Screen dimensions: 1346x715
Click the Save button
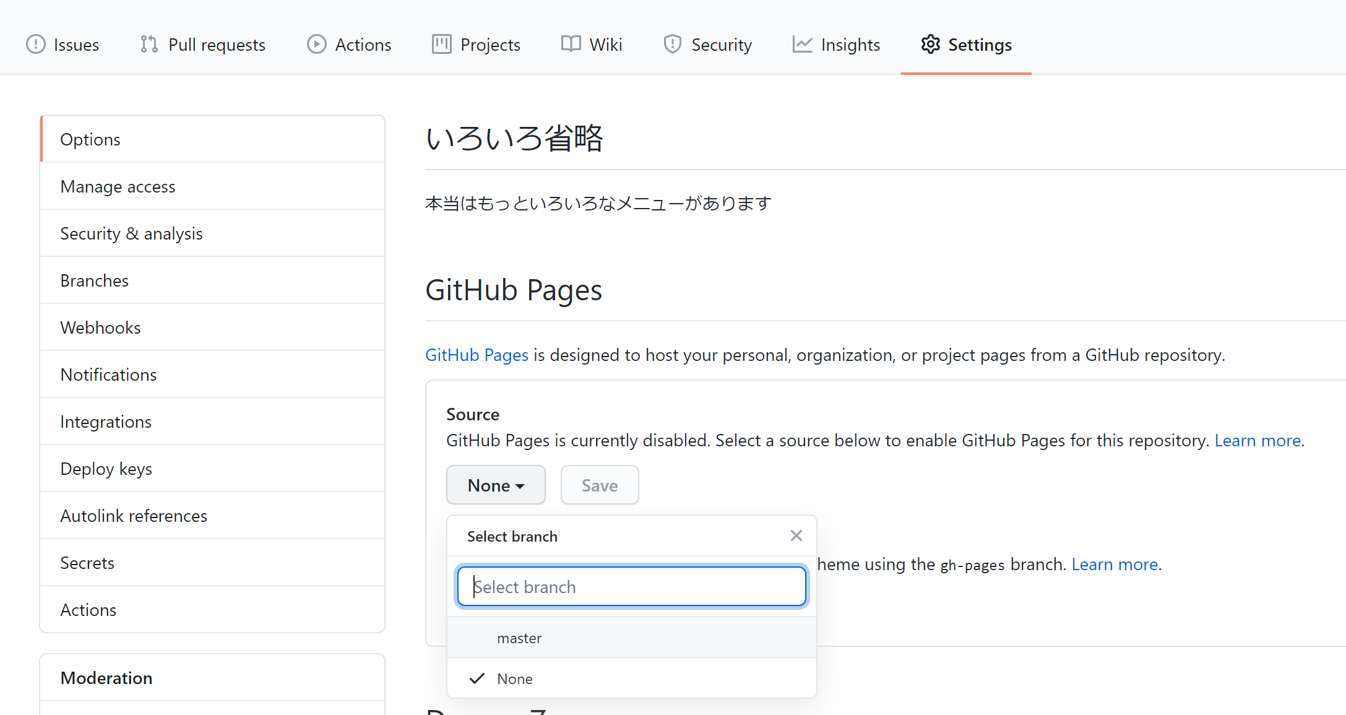(599, 485)
